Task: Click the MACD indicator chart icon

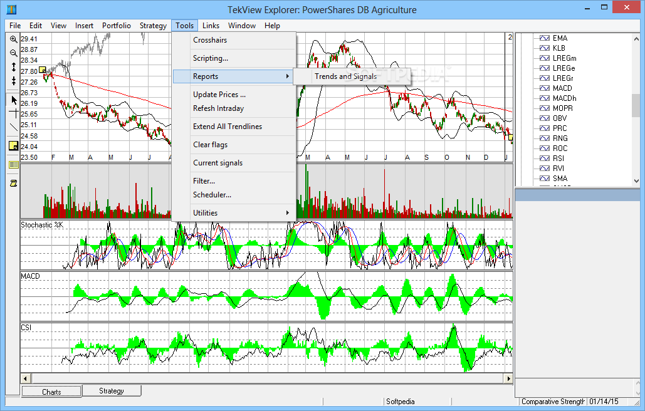Action: coord(544,88)
